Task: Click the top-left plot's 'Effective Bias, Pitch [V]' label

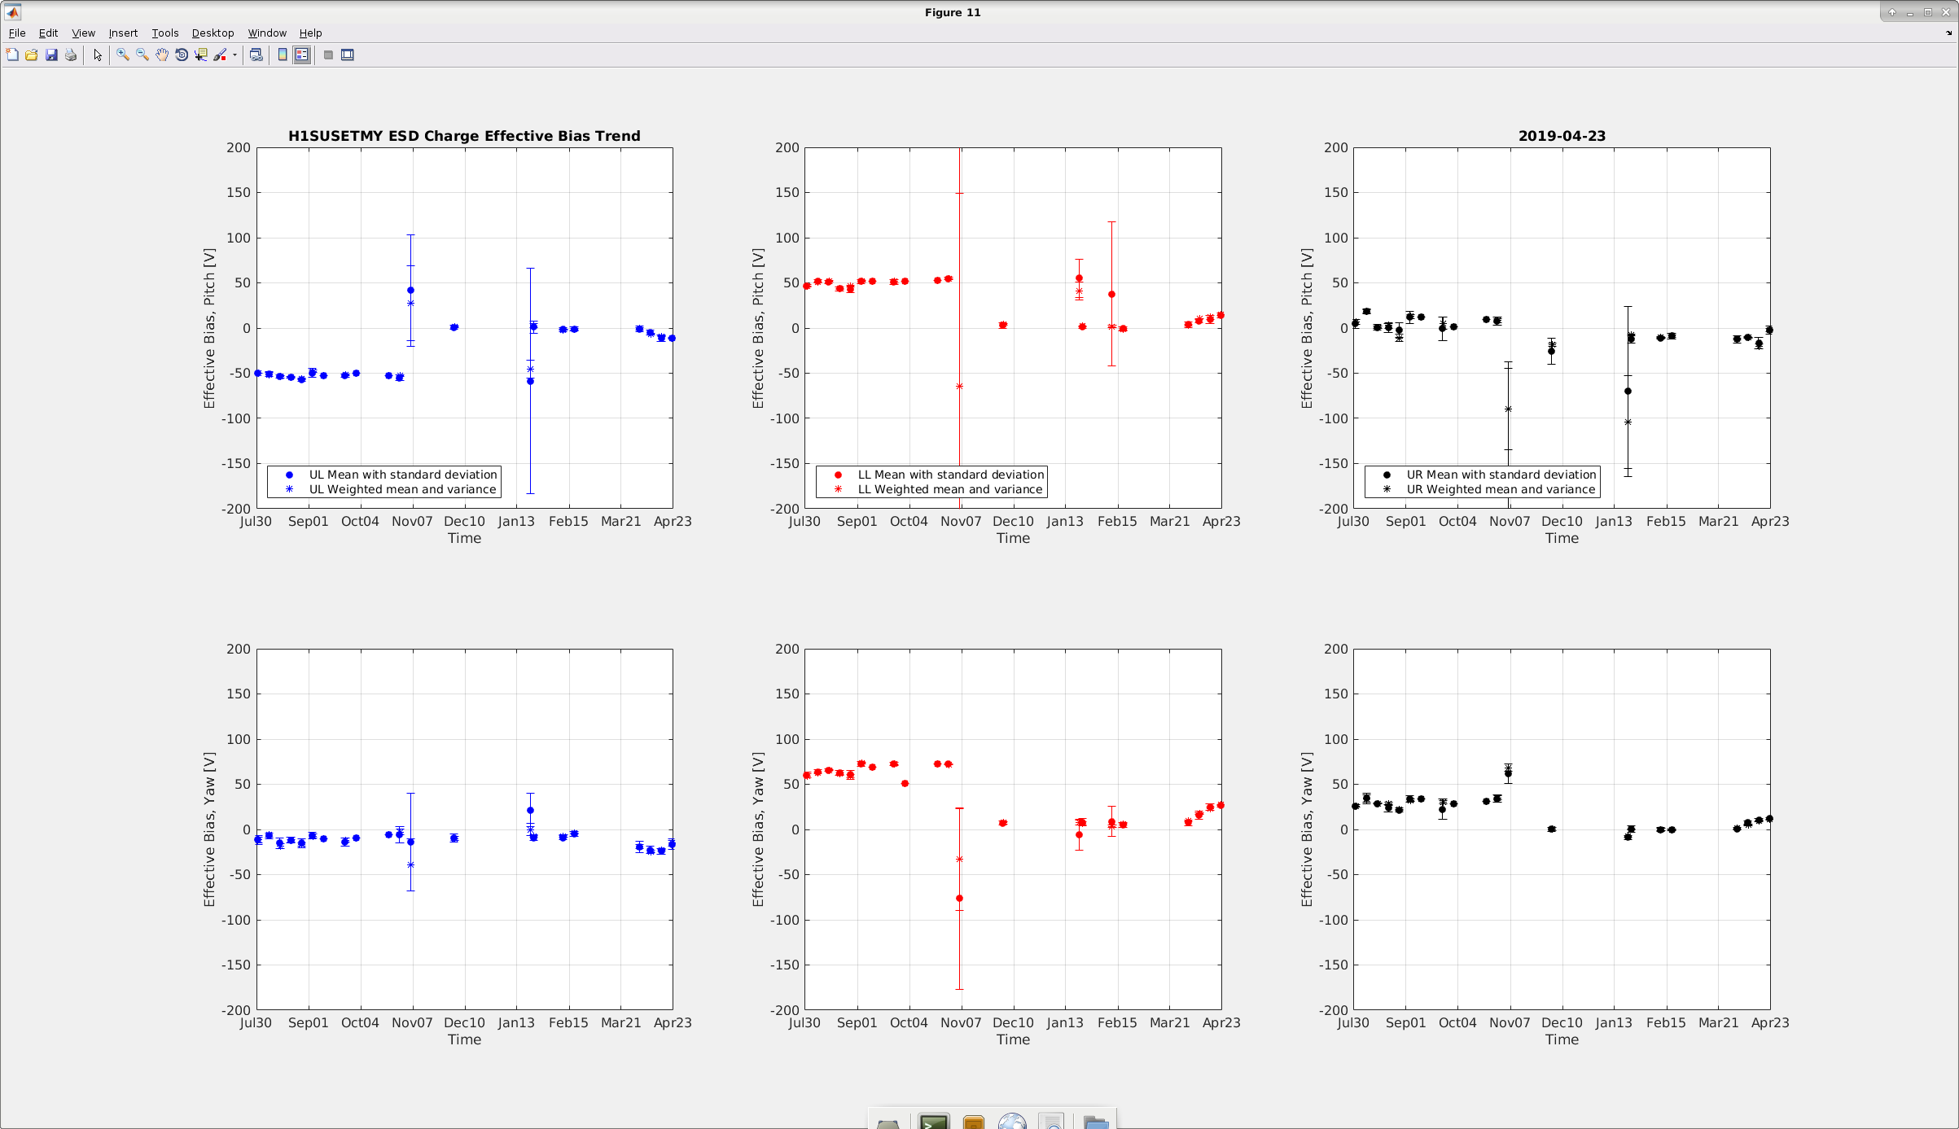Action: point(209,328)
